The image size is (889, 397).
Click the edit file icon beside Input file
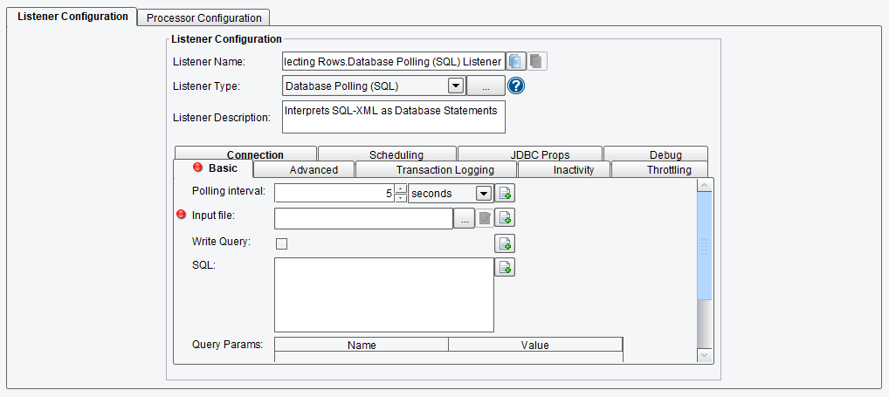tap(484, 218)
